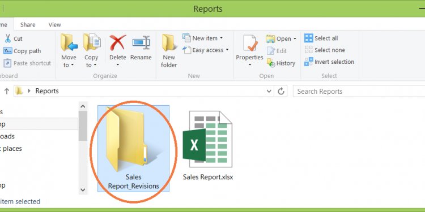Click the red Delete X icon
This screenshot has height=212, width=425.
118,42
